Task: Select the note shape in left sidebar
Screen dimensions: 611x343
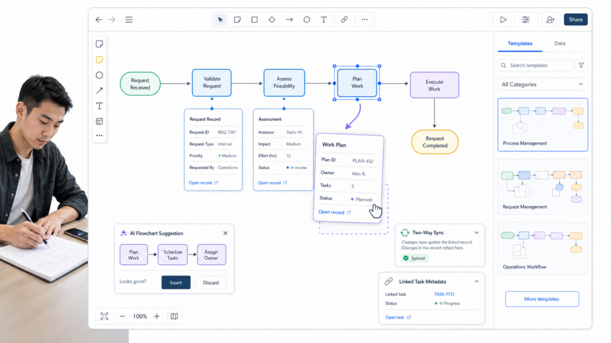Action: click(100, 44)
